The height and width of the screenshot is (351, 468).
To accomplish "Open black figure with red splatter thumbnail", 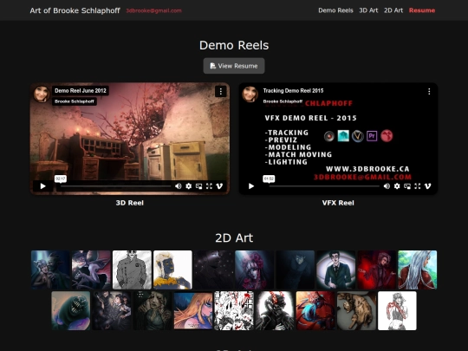I will tap(275, 311).
